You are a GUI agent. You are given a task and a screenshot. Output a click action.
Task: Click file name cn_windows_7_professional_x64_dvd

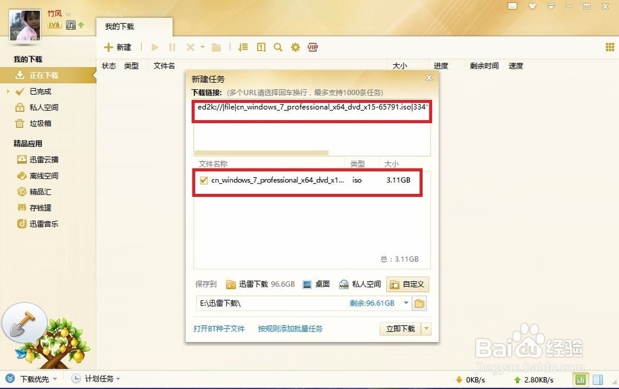coord(277,180)
